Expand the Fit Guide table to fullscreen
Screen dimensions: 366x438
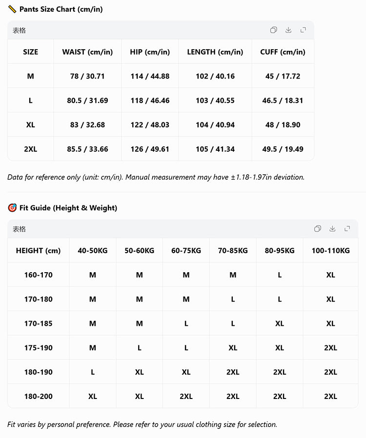click(347, 229)
